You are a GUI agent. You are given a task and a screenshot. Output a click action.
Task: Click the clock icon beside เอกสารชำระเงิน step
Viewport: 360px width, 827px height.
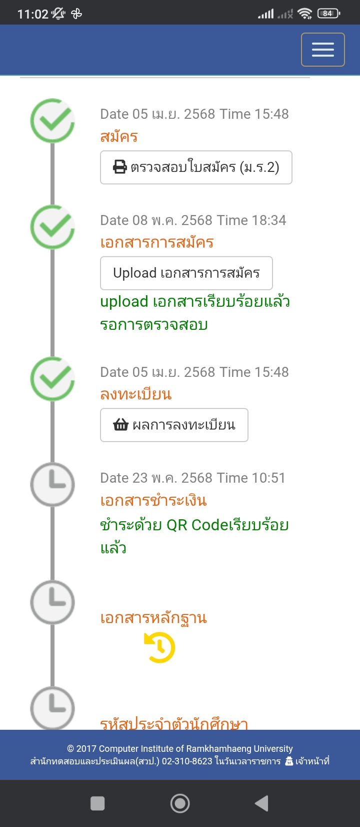52,485
